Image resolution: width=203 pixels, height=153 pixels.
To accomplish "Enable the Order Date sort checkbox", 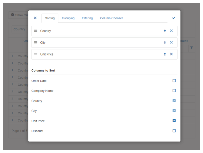I will (174, 81).
